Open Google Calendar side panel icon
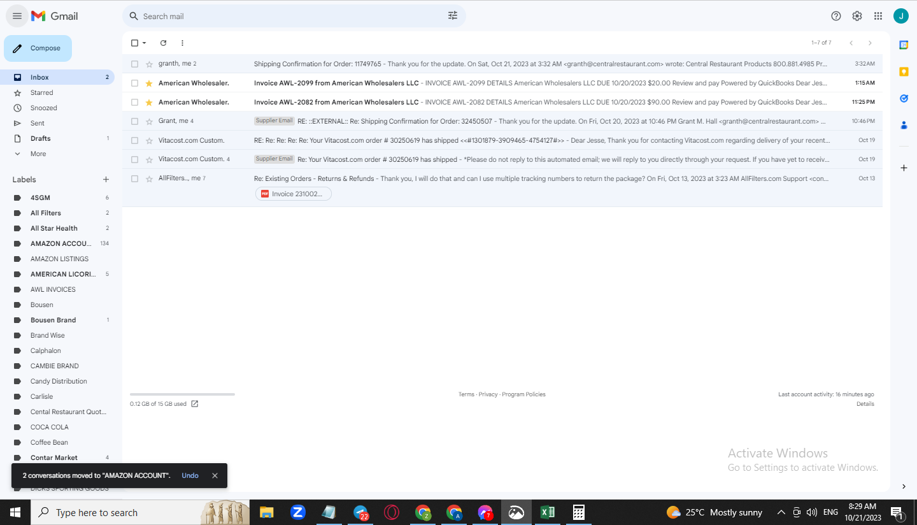 click(x=904, y=45)
